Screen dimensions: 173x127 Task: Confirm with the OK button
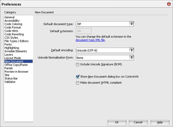pos(117,122)
